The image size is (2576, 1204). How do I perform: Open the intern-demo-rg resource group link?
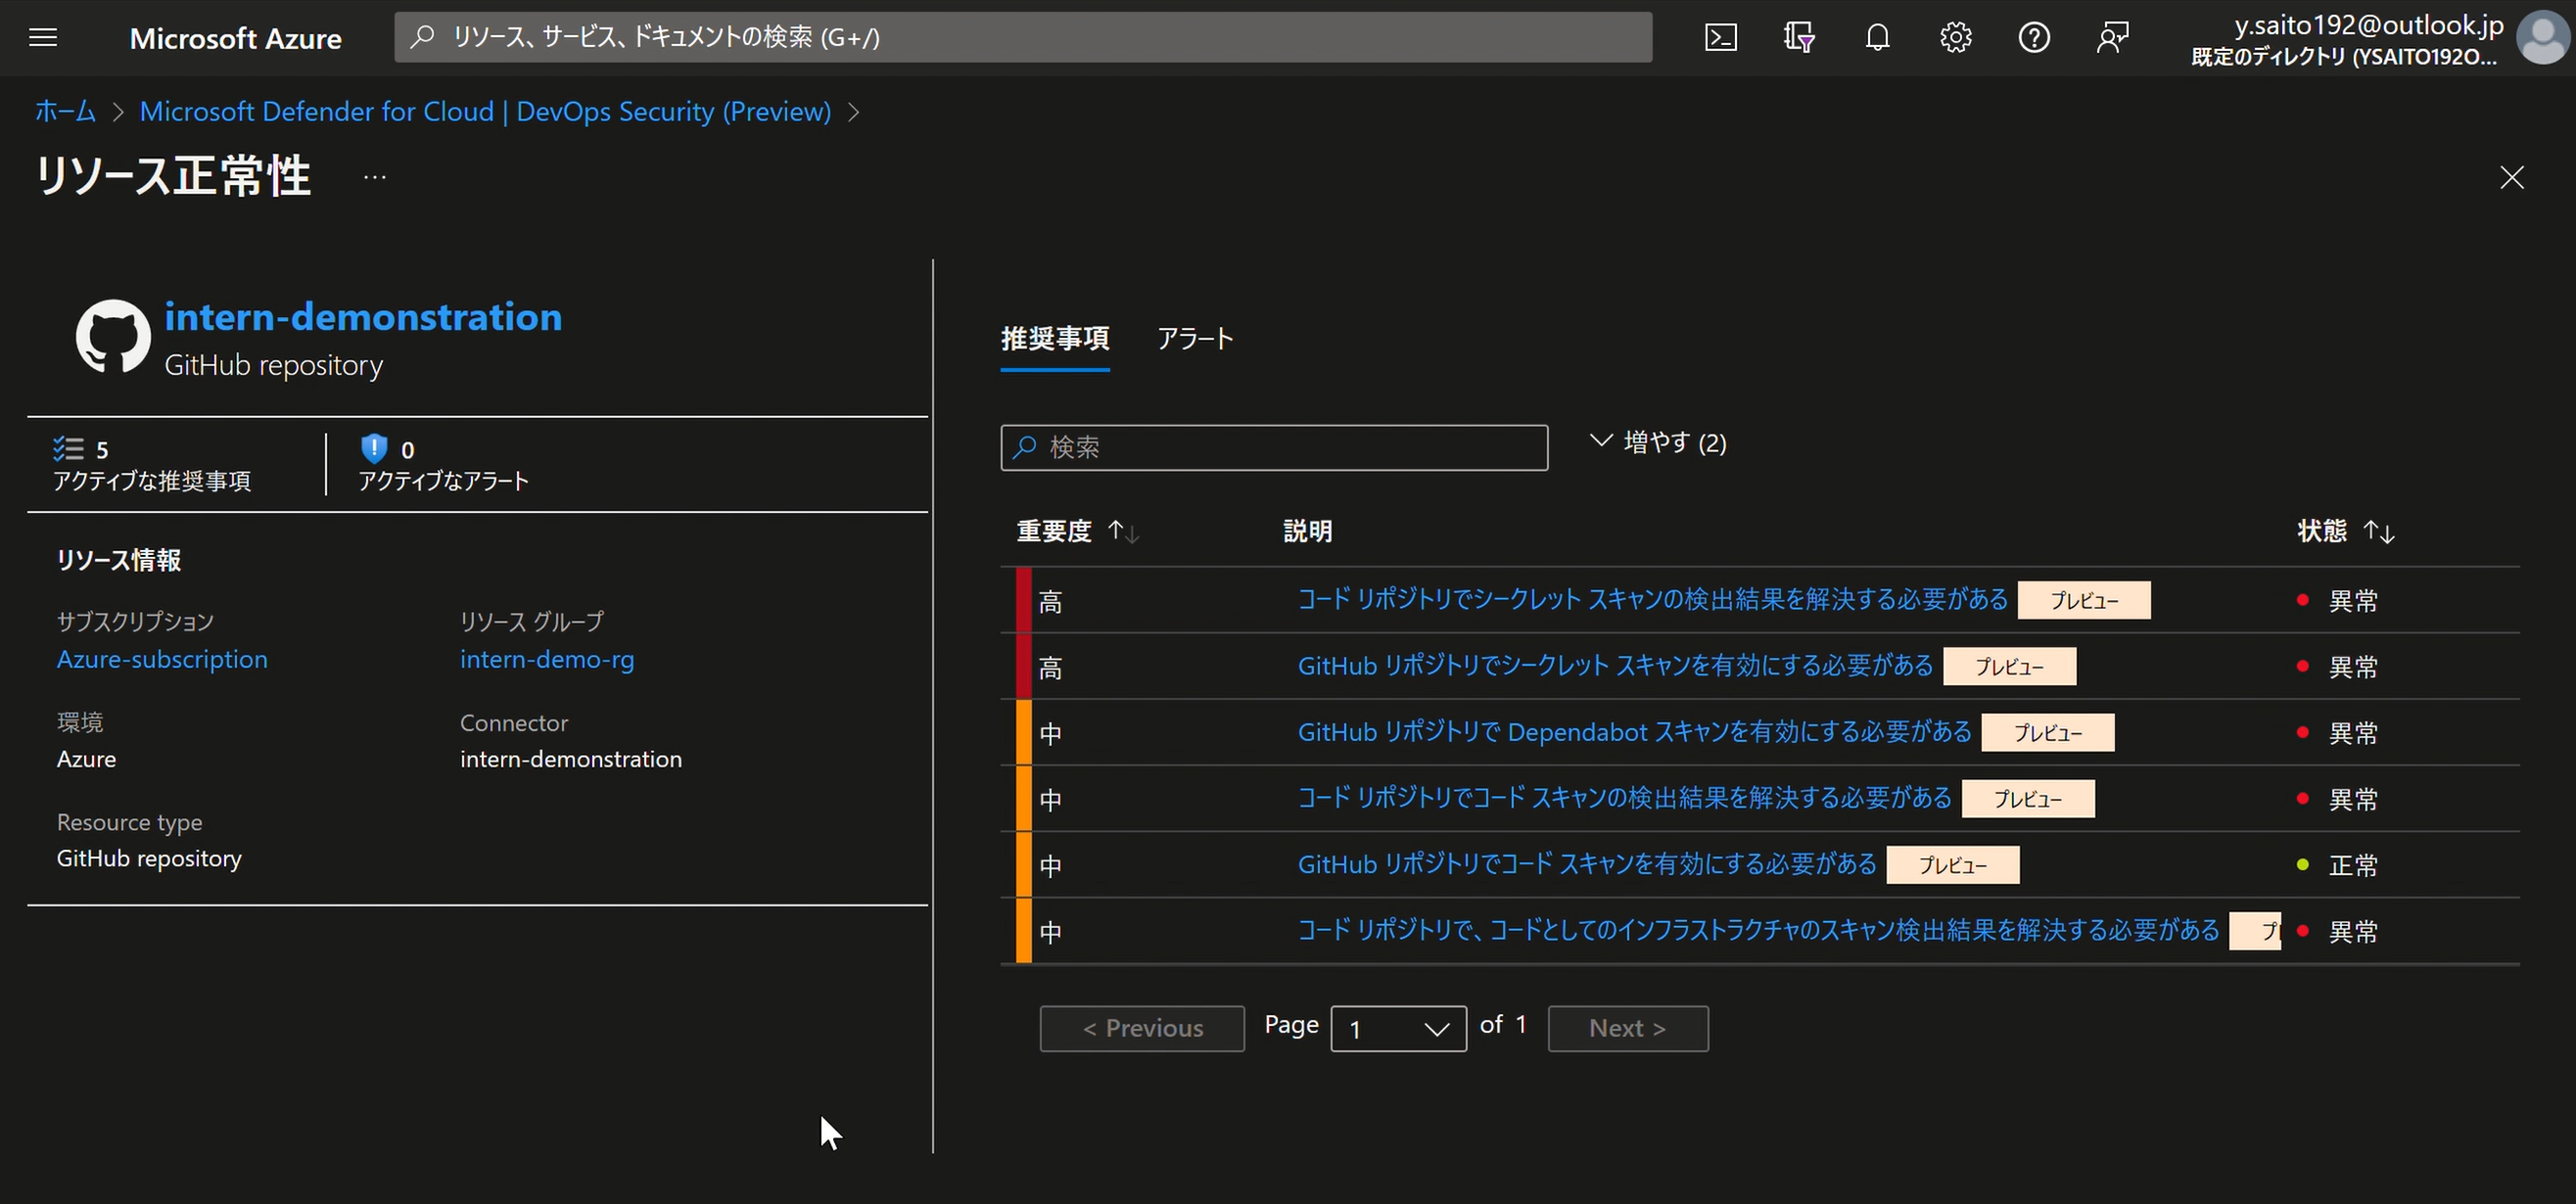pos(547,660)
